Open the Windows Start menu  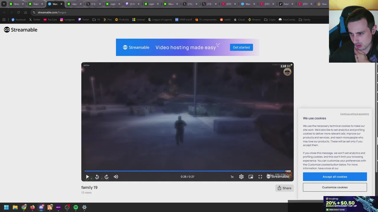coord(6,207)
